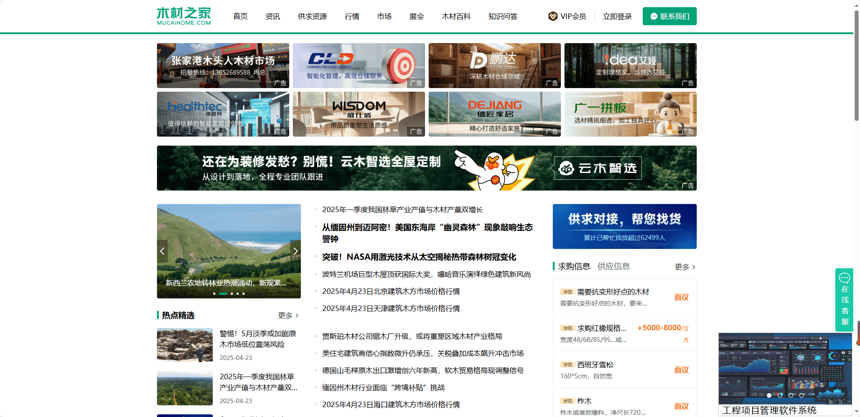Advance news carousel with right arrow
Viewport: 860px width, 417px height.
coord(295,251)
